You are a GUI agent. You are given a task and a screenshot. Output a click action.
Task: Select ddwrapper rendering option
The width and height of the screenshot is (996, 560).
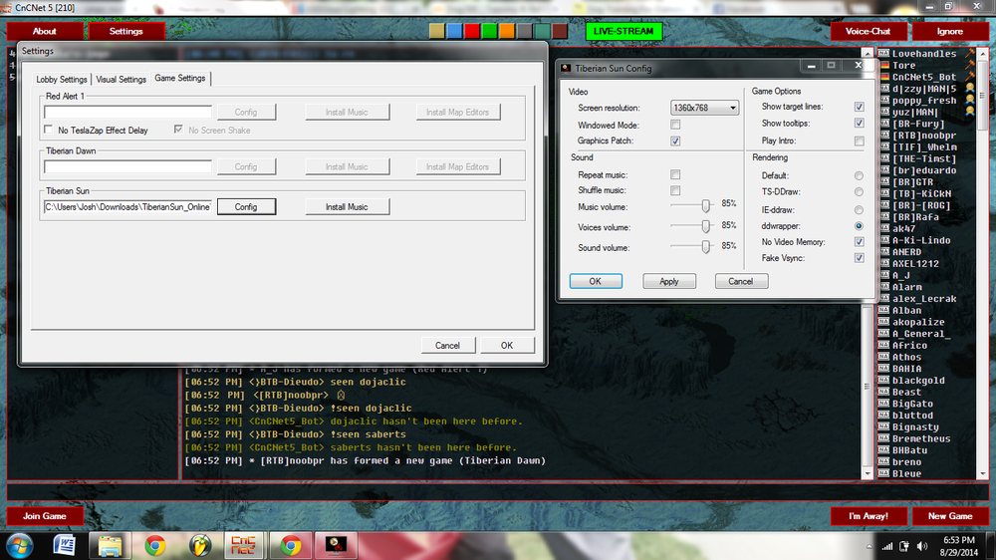pos(859,226)
